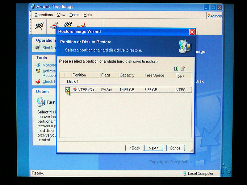
Task: Open the Manage link in the Tools panel
Action: (49, 65)
